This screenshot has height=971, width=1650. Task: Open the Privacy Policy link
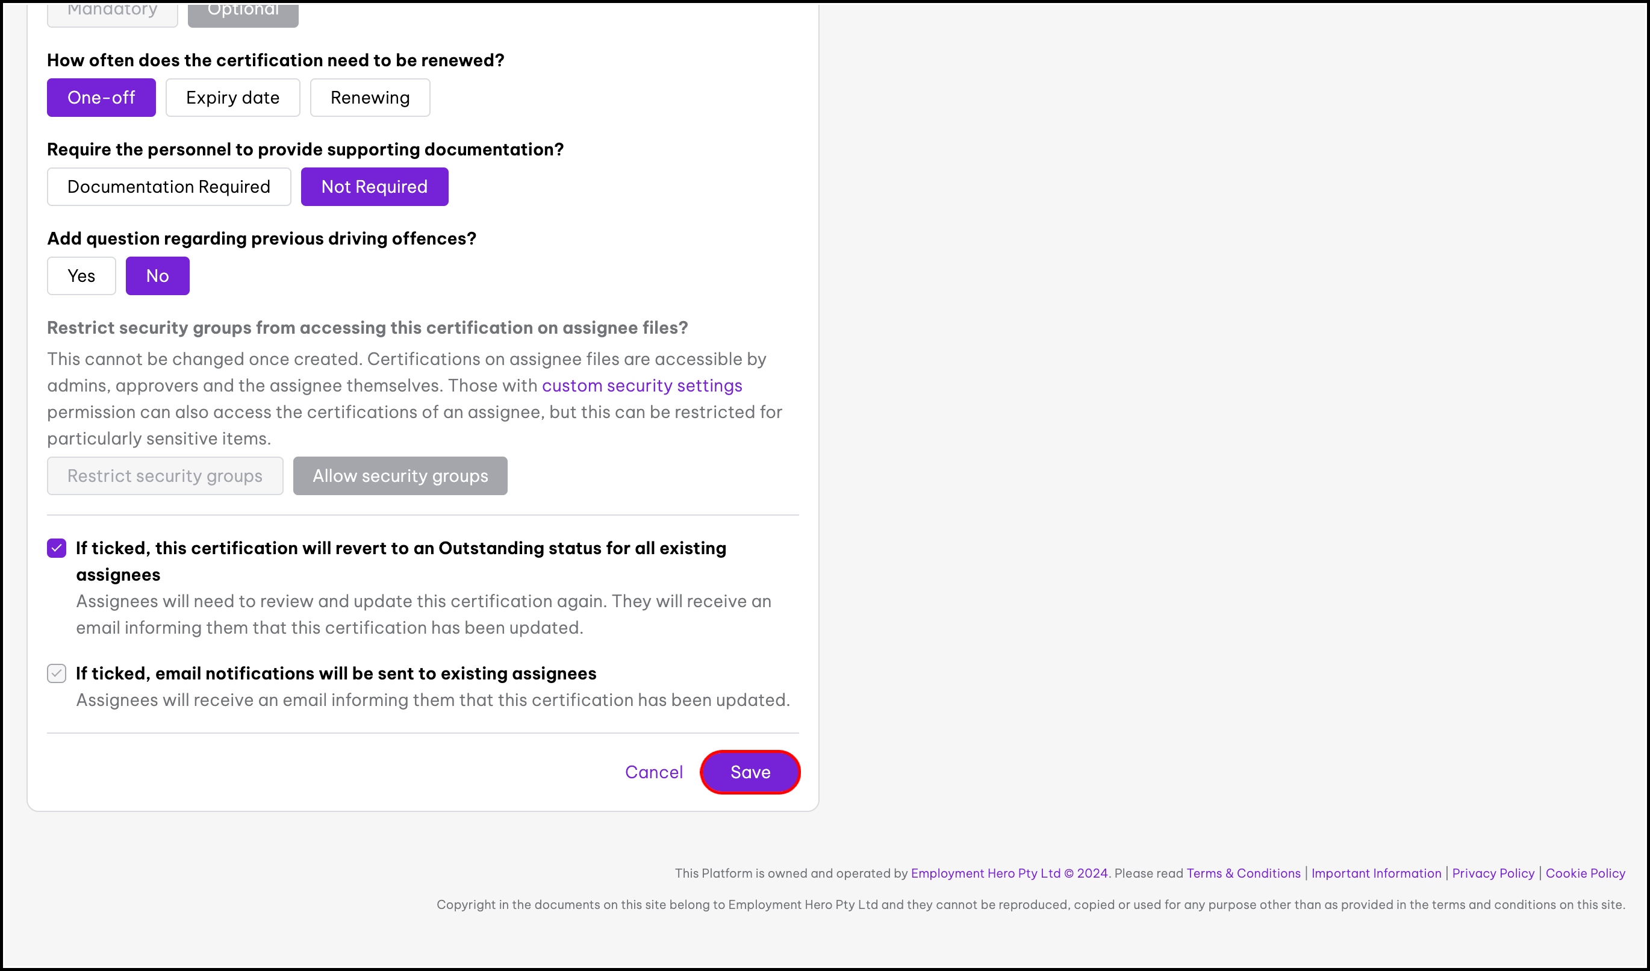click(x=1493, y=873)
